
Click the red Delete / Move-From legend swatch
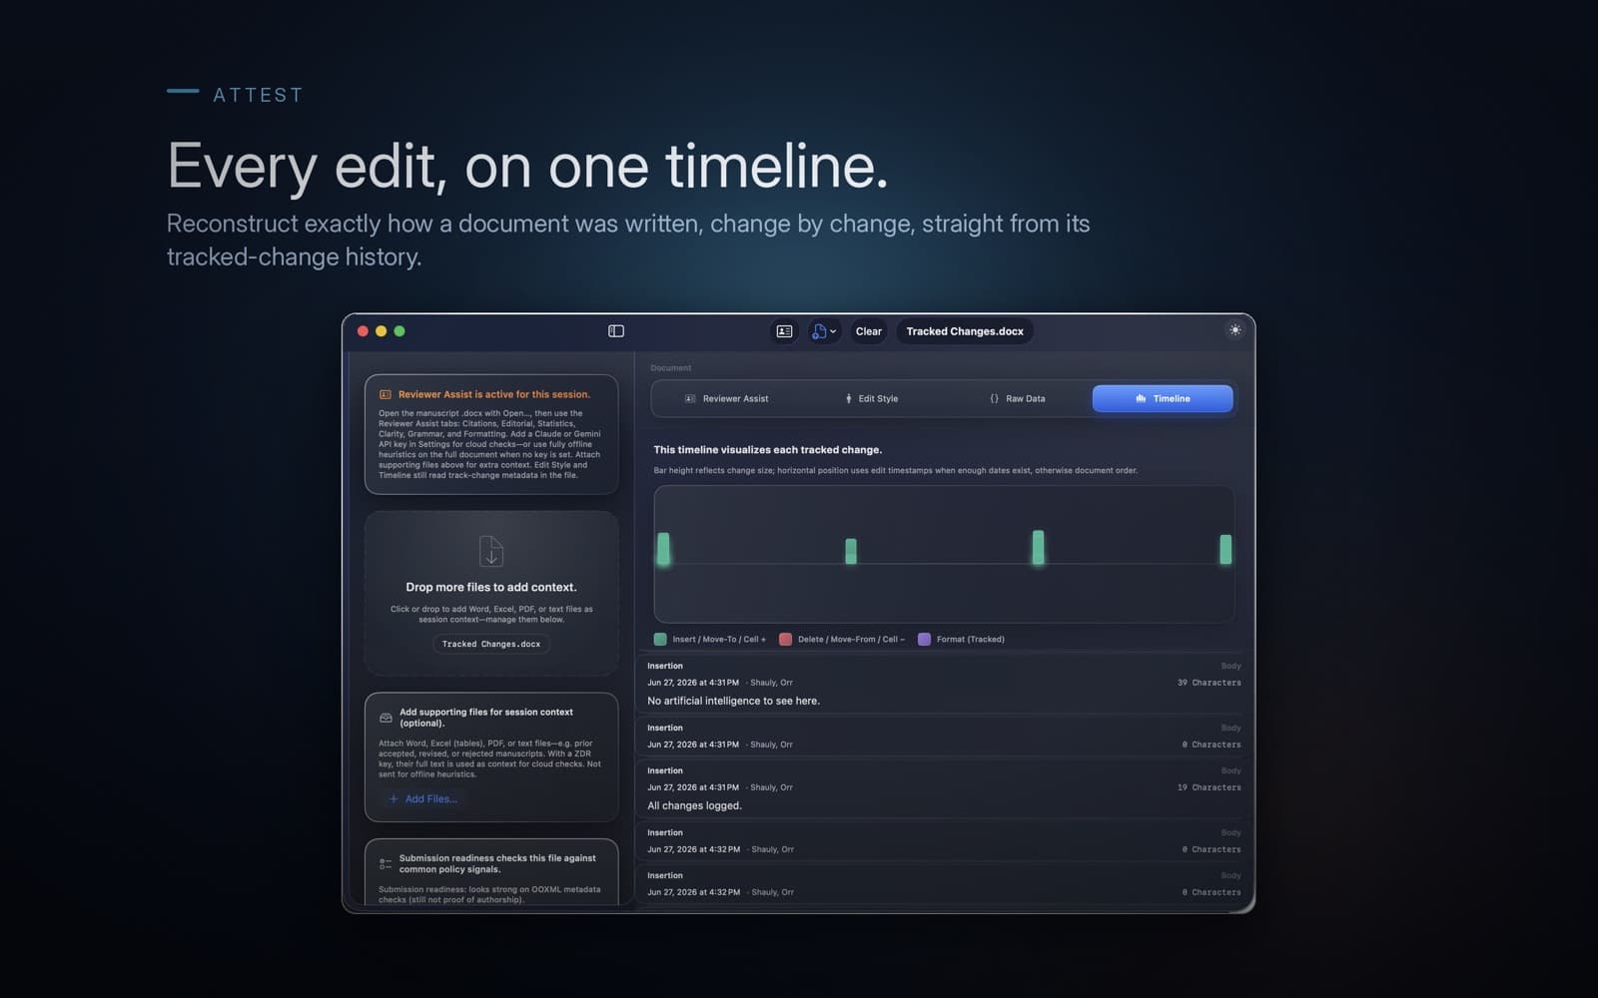[786, 639]
